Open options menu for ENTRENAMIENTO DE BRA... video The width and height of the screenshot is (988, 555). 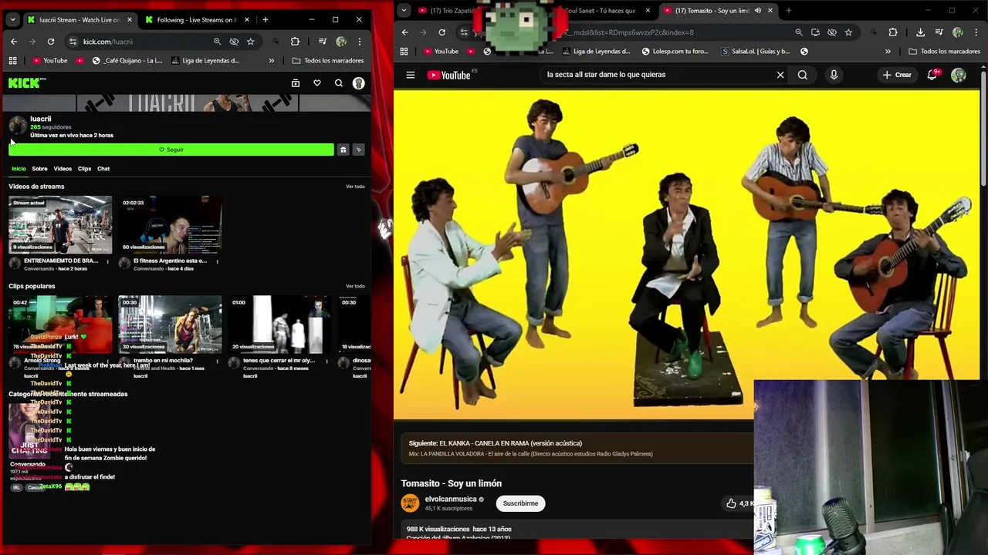(107, 261)
